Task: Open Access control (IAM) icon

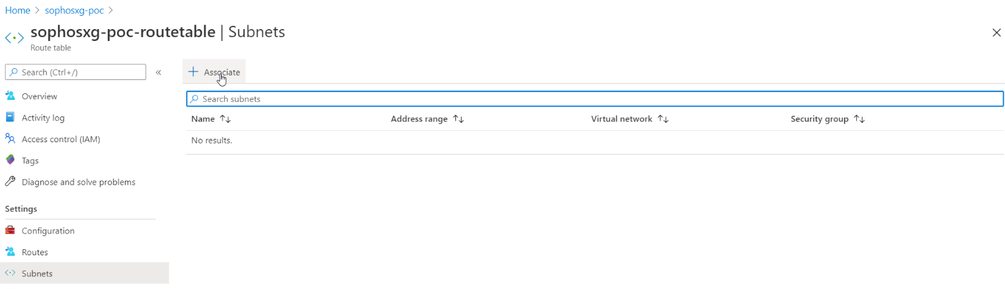Action: [10, 139]
